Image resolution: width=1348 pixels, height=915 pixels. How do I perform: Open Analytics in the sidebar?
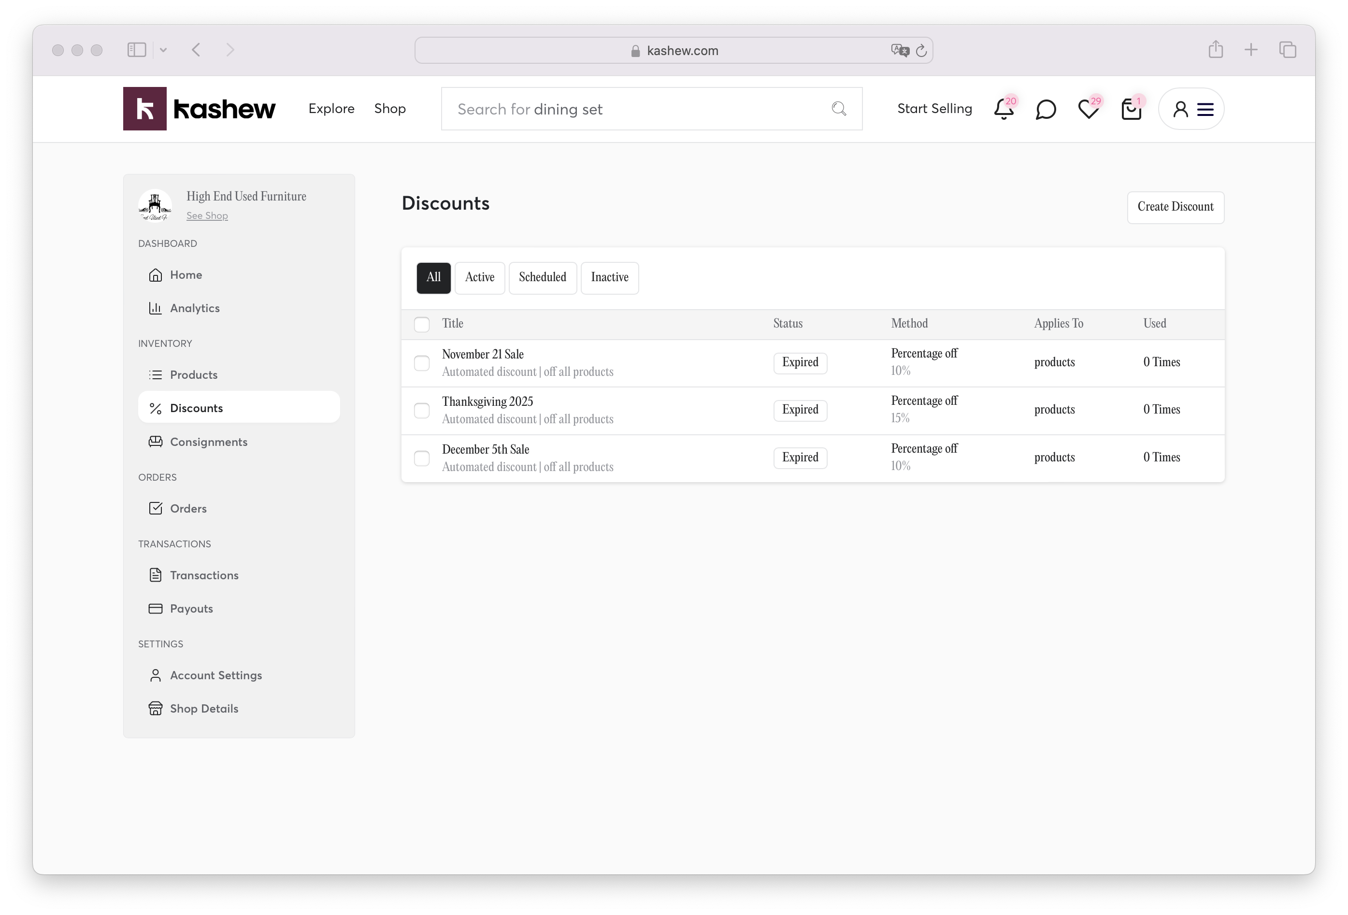(x=194, y=309)
